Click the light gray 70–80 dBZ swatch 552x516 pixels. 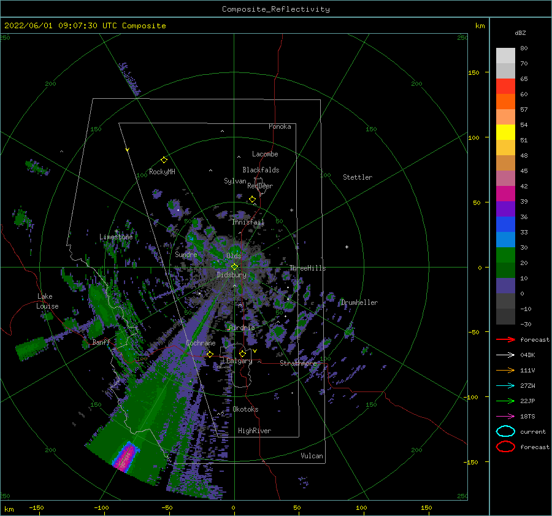tap(505, 56)
